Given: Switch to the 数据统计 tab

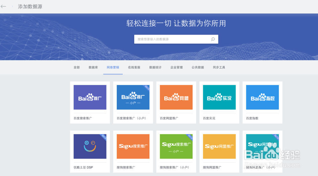Looking at the screenshot, I should (x=156, y=67).
